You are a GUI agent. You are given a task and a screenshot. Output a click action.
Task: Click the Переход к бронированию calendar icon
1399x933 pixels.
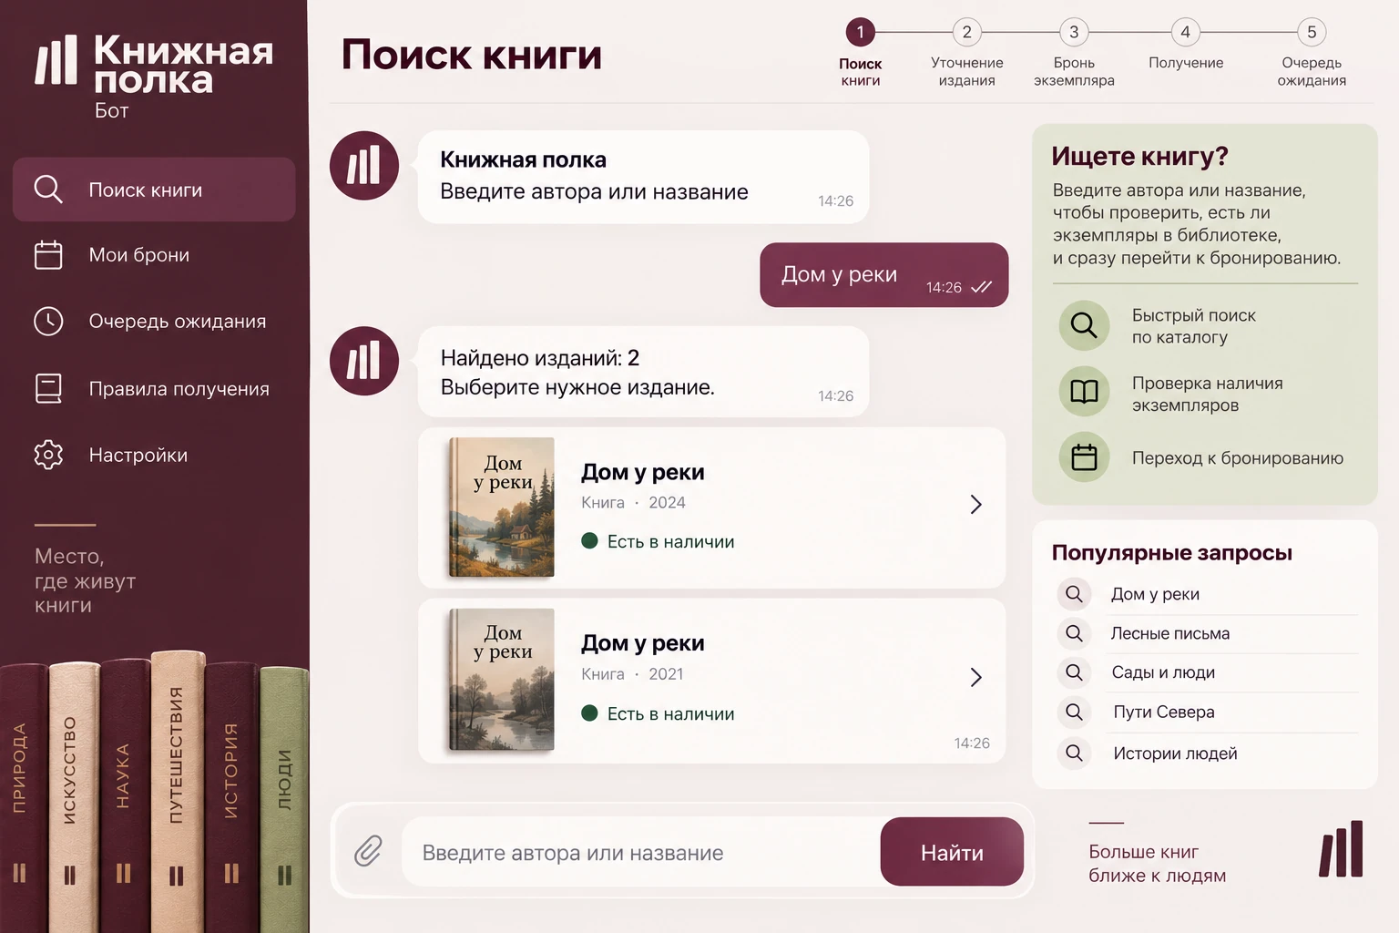[1084, 457]
